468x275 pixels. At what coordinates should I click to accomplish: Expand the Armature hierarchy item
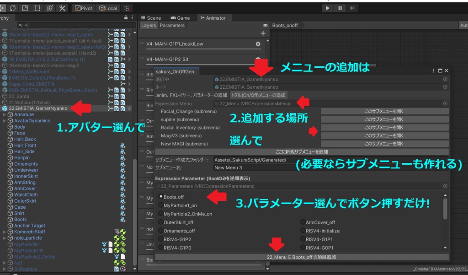click(x=4, y=114)
